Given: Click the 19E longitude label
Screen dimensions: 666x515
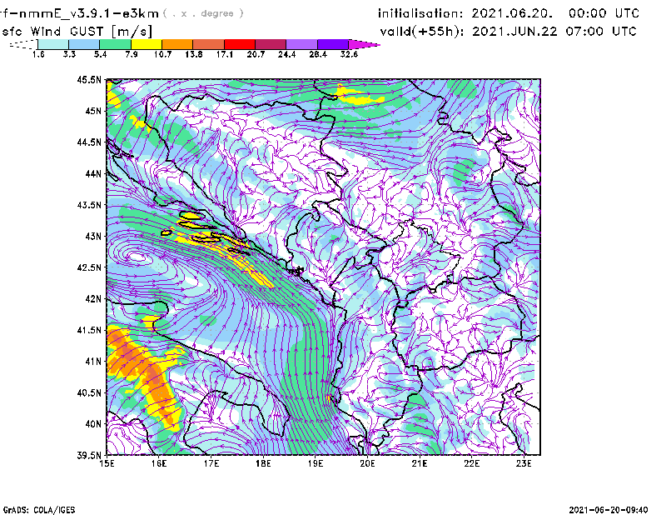Looking at the screenshot, I should click(316, 463).
